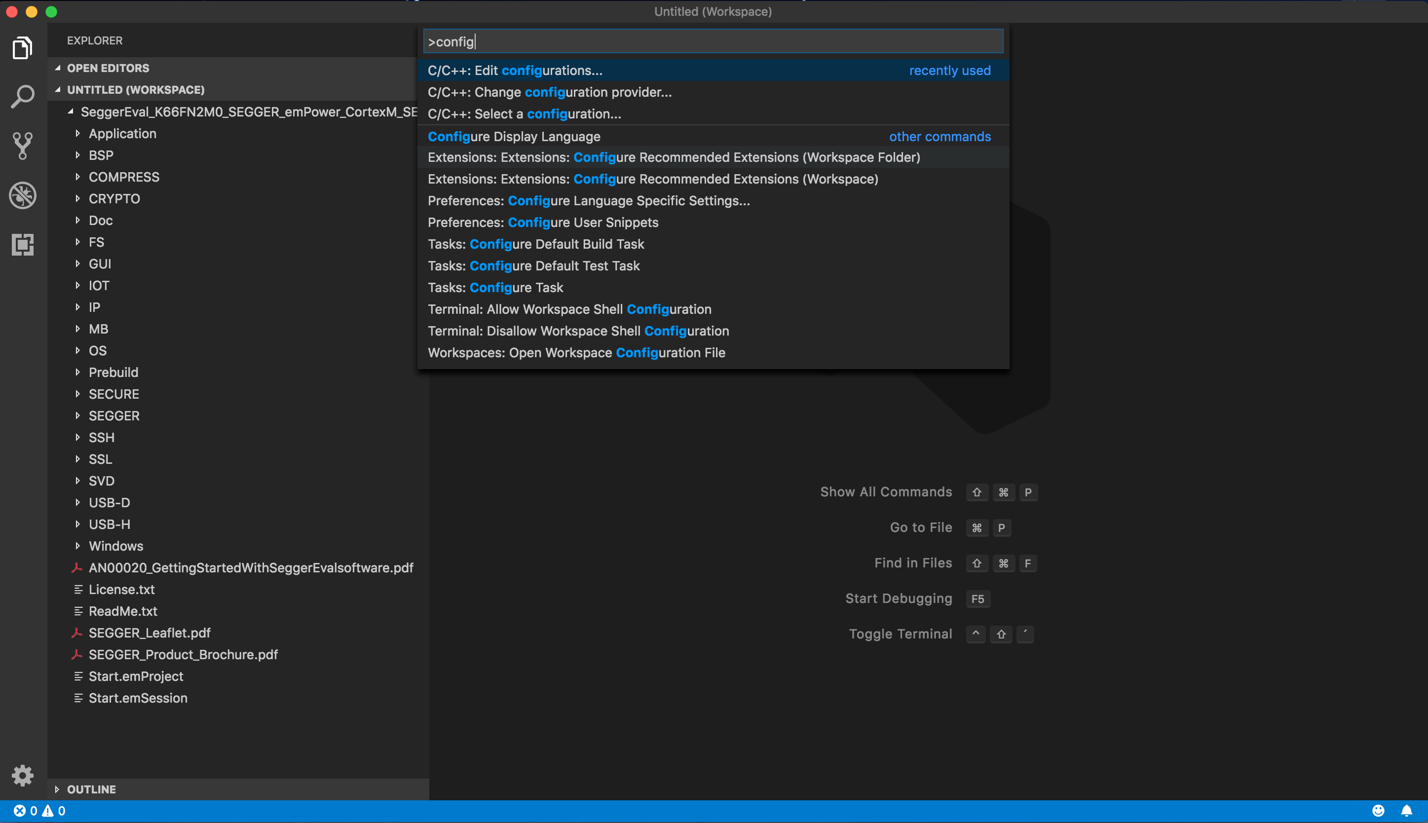Open the Source Control view icon

(23, 146)
